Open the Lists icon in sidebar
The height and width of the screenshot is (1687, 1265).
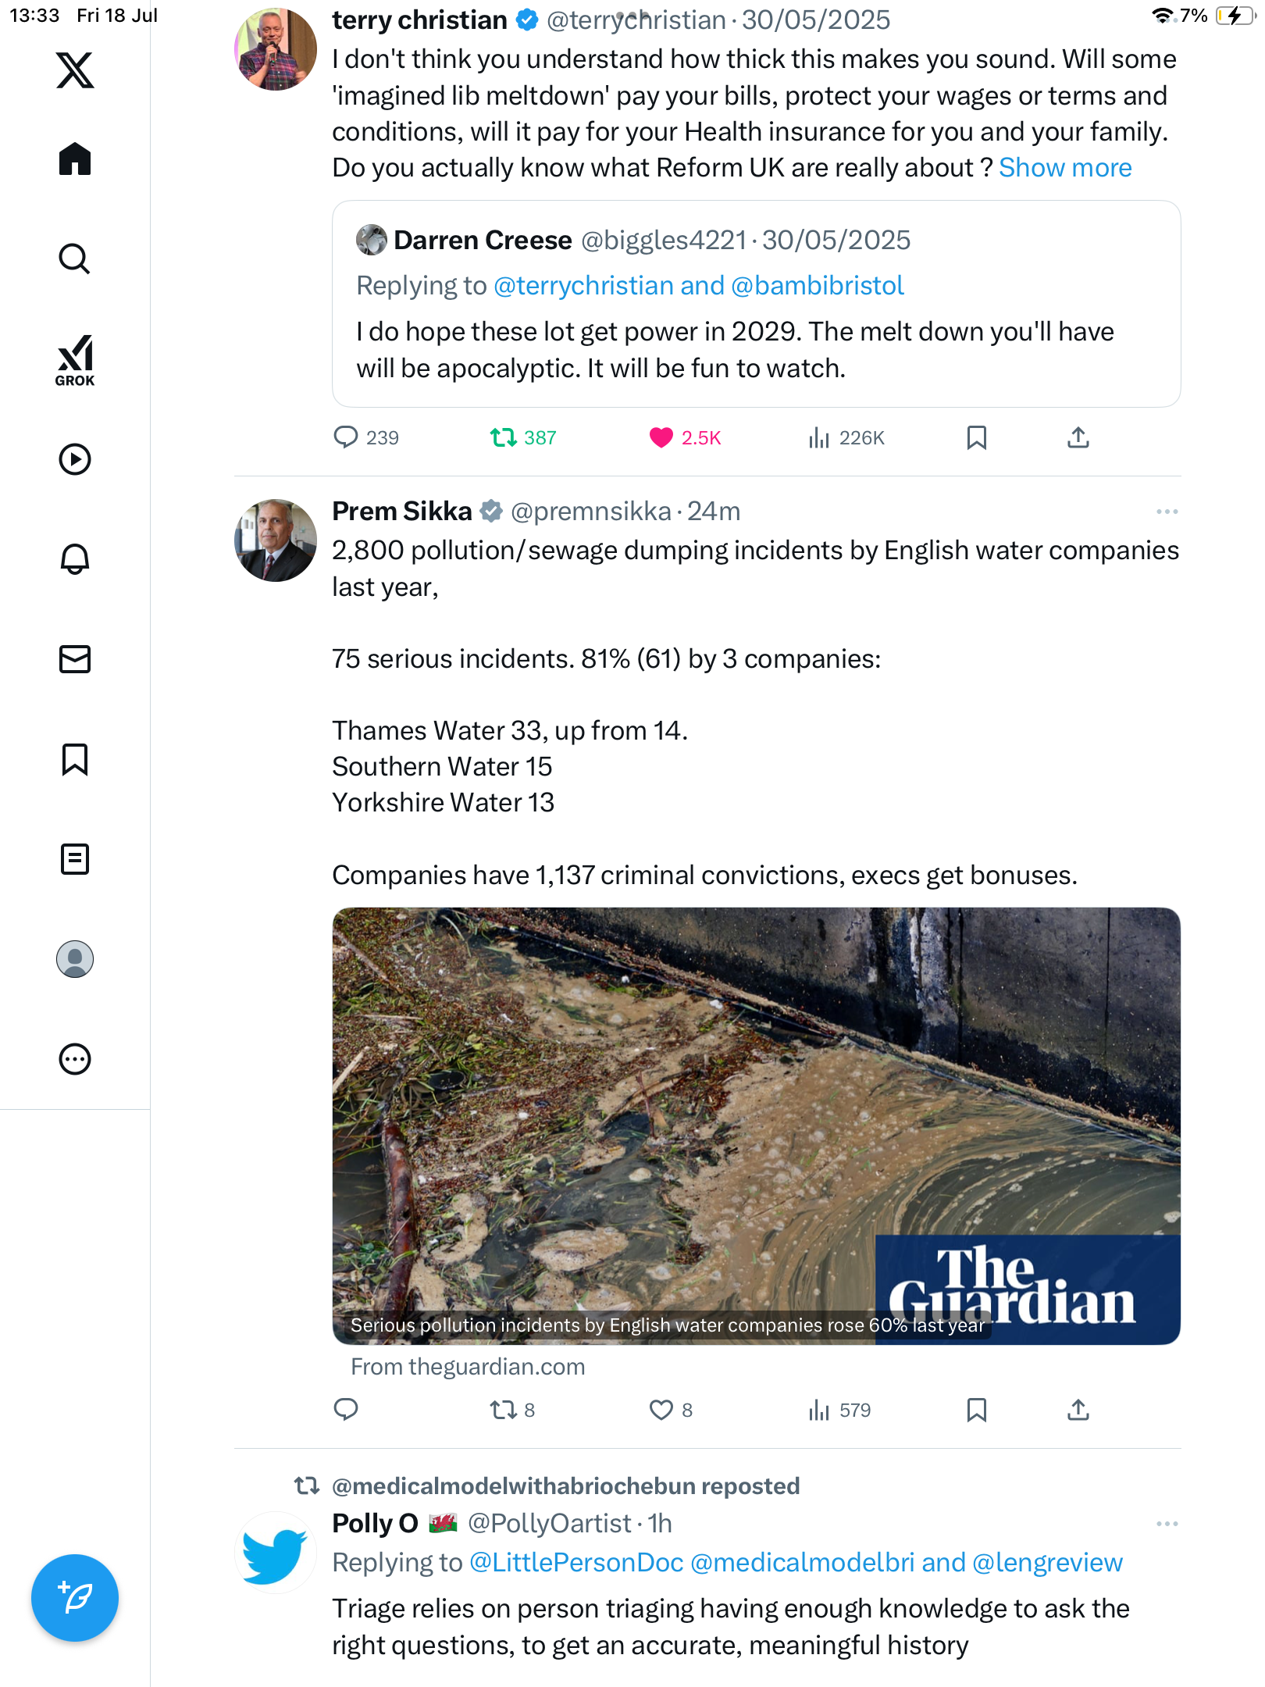[x=75, y=859]
